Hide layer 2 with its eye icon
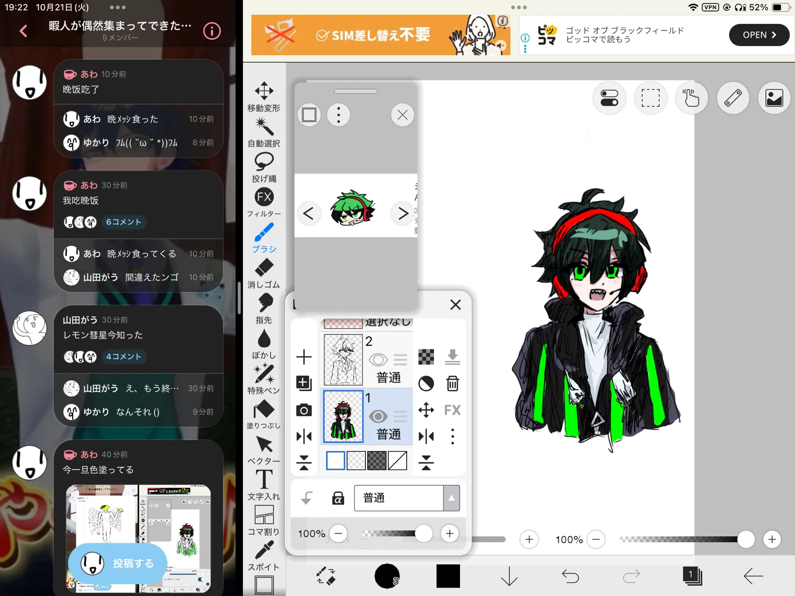 (378, 360)
